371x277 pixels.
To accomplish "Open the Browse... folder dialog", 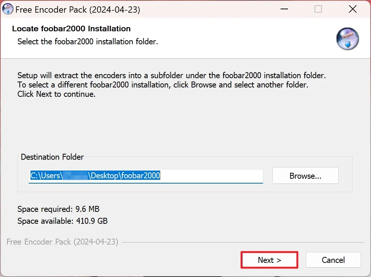I will coord(305,176).
